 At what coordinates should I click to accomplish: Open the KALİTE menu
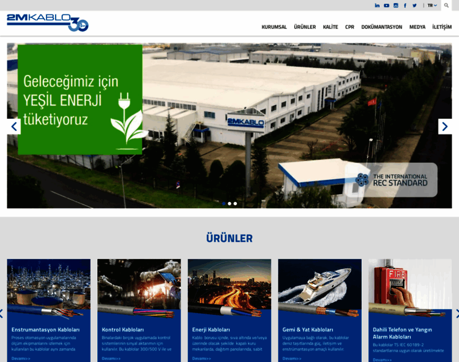[330, 27]
